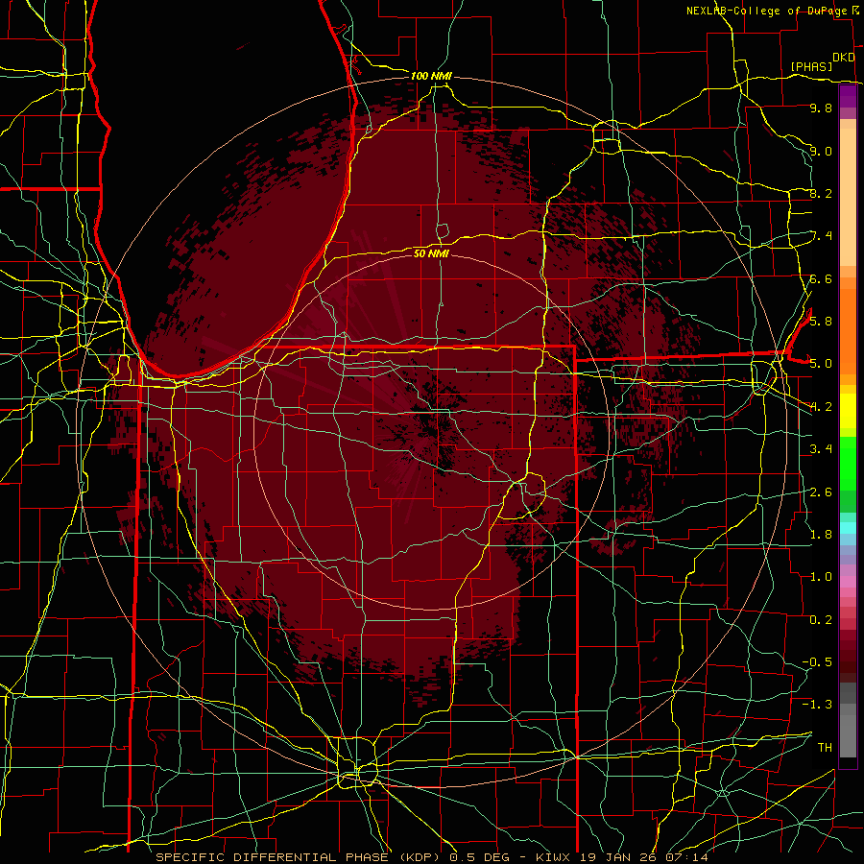Click the 9.0 value on the color scale
This screenshot has width=864, height=864.
pos(821,151)
